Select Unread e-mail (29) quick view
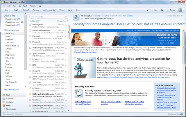Image resolution: width=186 pixels, height=117 pixels. pyautogui.click(x=13, y=19)
